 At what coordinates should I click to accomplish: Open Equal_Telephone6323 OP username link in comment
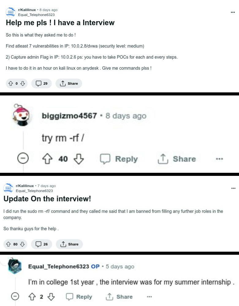tap(59, 266)
